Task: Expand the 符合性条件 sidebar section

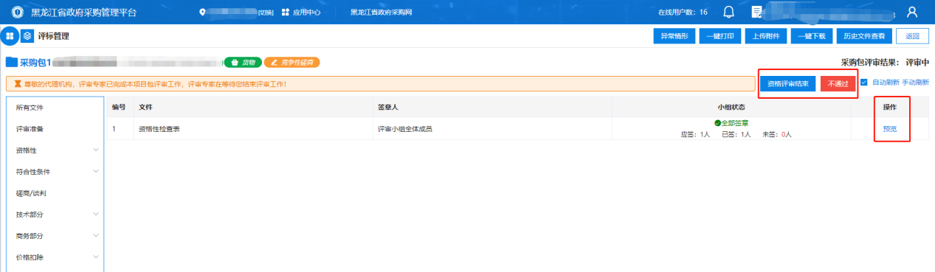Action: tap(55, 172)
